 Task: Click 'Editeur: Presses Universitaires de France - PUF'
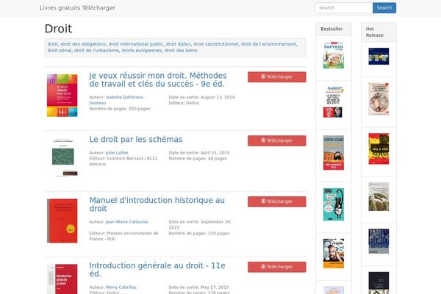click(x=124, y=236)
